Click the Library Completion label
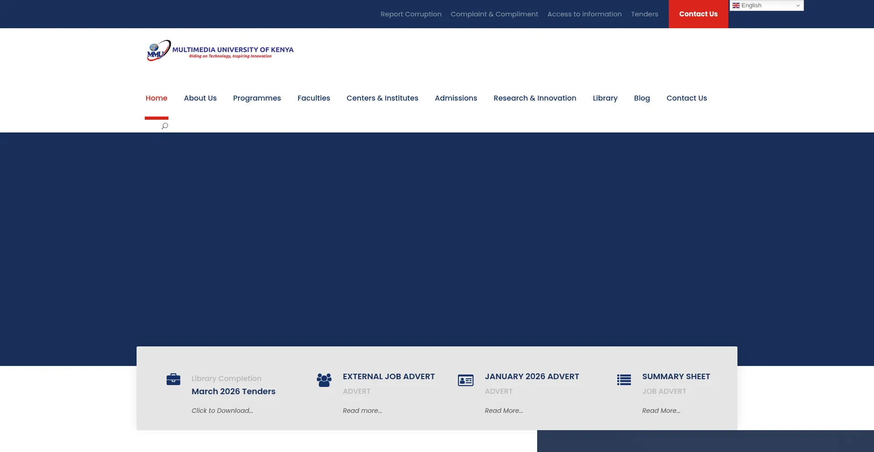Screen dimensions: 874x452 [226, 379]
